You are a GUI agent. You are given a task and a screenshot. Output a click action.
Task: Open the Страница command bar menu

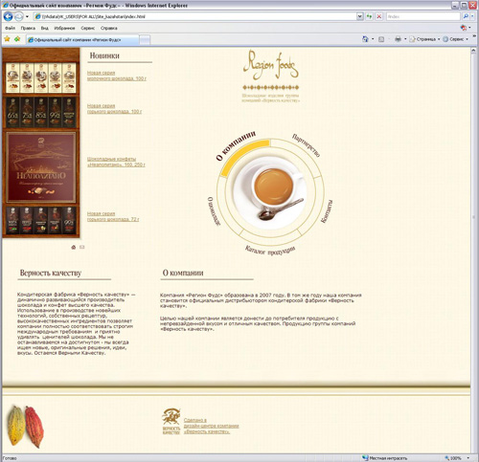pos(425,39)
